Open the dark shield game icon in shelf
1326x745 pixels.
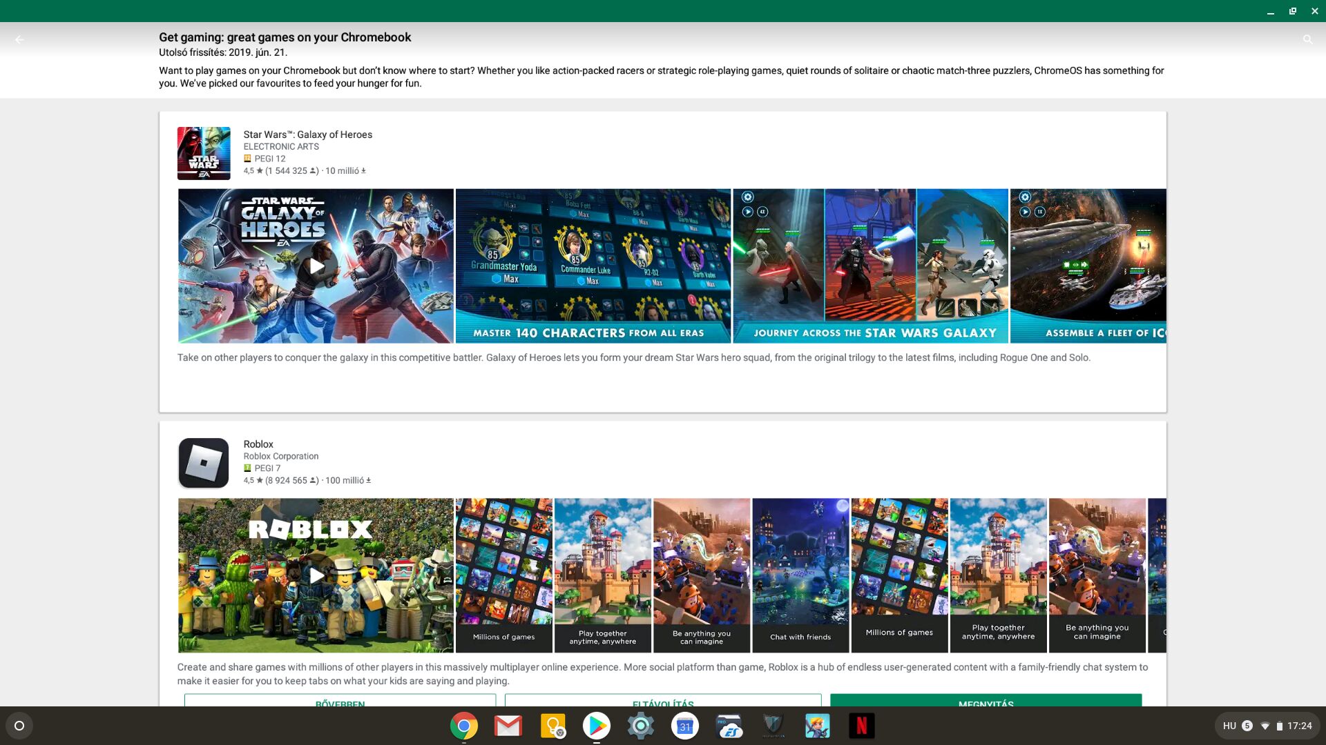point(773,726)
